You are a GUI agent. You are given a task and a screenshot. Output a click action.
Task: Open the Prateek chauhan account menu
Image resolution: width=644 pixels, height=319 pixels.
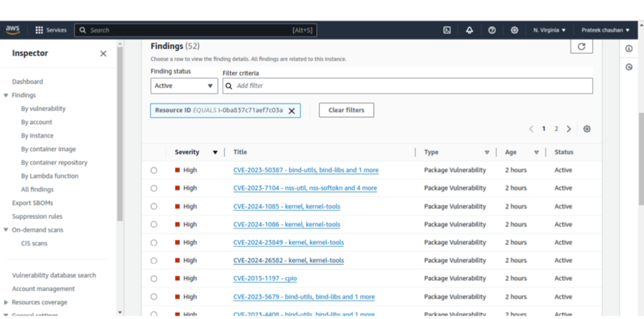pos(606,30)
